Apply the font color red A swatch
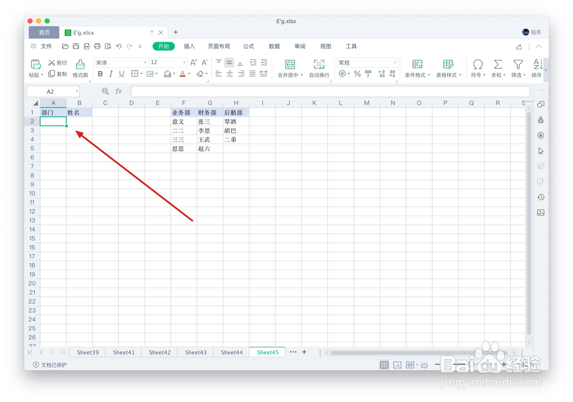 pyautogui.click(x=183, y=74)
